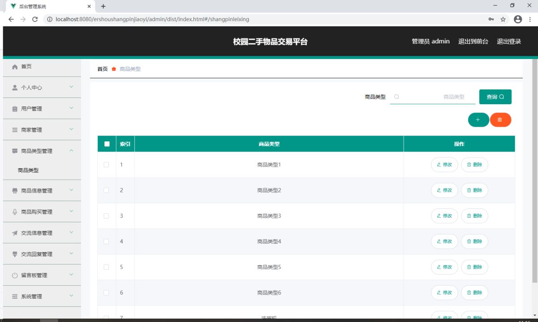The width and height of the screenshot is (538, 322).
Task: Collapse the 商品类型管理 chevron
Action: pos(71,151)
